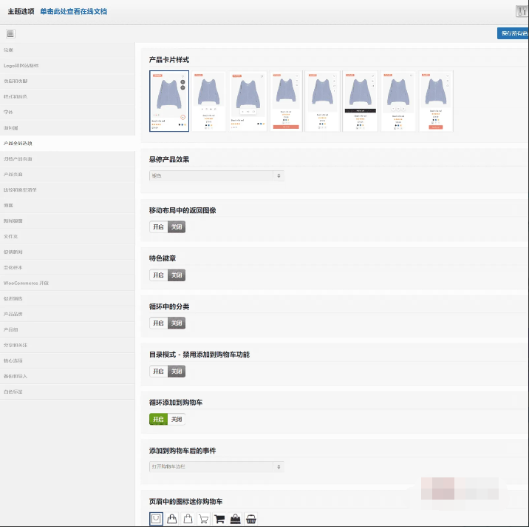The height and width of the screenshot is (527, 529).
Task: Open the 产品品牌 sidebar section
Action: (67, 314)
